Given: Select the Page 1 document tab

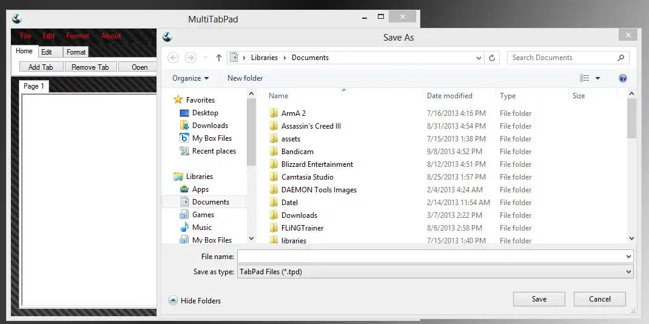Looking at the screenshot, I should click(34, 86).
